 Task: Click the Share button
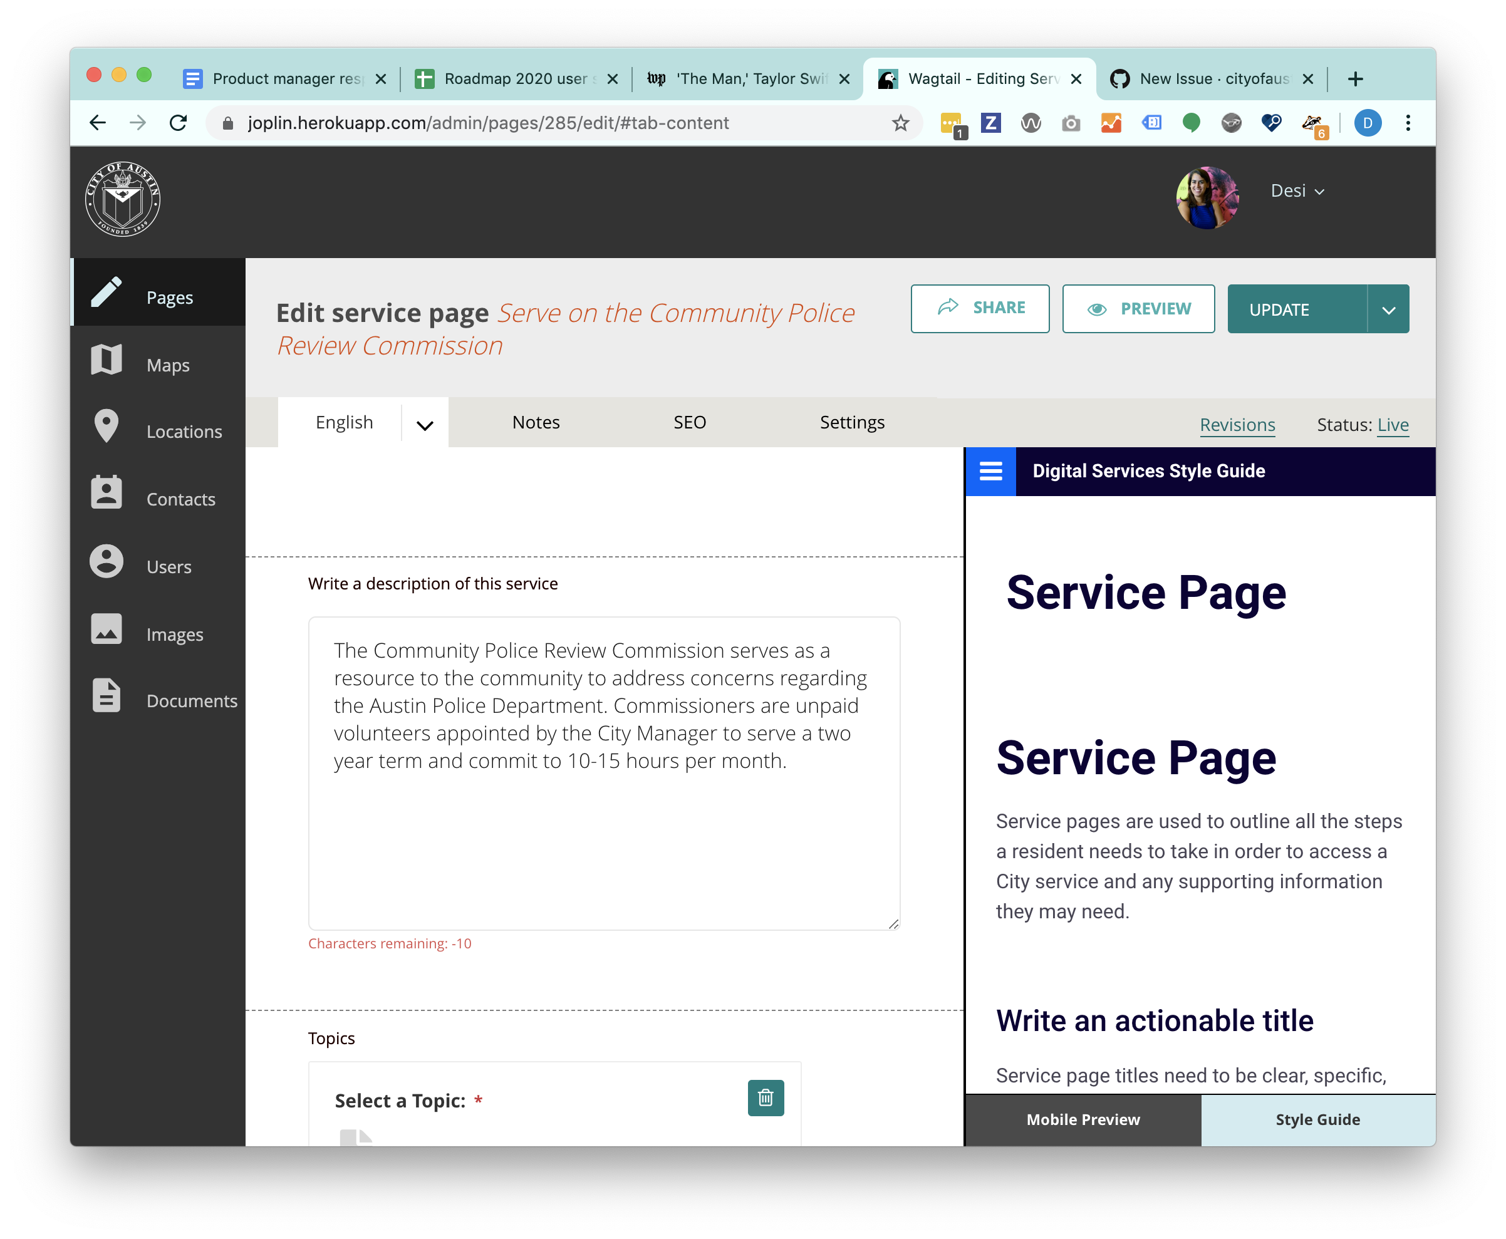979,308
